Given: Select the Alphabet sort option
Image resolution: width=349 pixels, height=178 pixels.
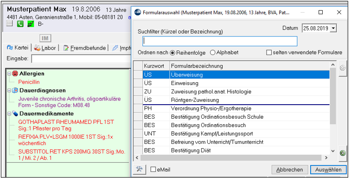Looking at the screenshot, I should 213,53.
